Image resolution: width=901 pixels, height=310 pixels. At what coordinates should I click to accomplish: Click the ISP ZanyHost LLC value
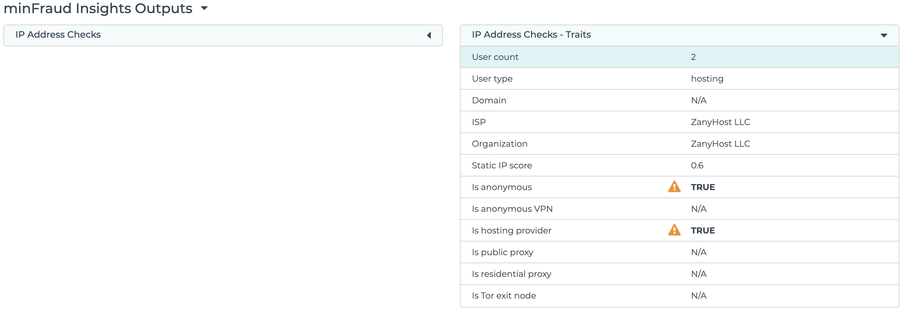point(720,122)
